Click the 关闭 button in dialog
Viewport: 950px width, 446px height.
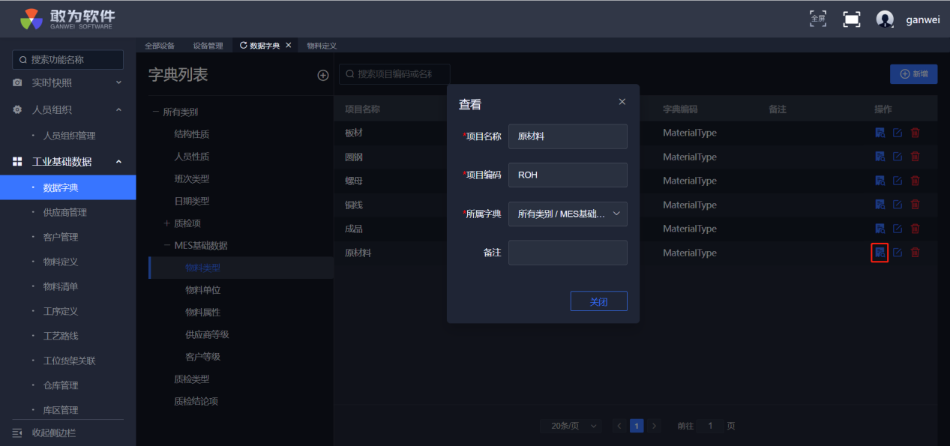click(598, 301)
